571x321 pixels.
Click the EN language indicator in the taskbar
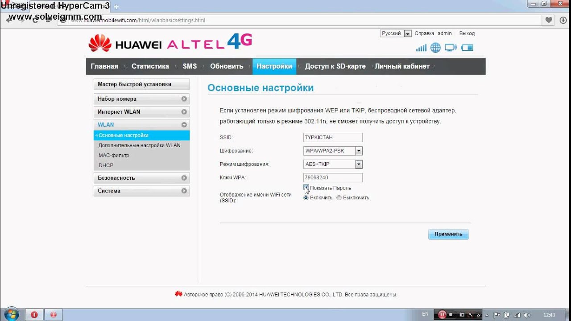[425, 314]
